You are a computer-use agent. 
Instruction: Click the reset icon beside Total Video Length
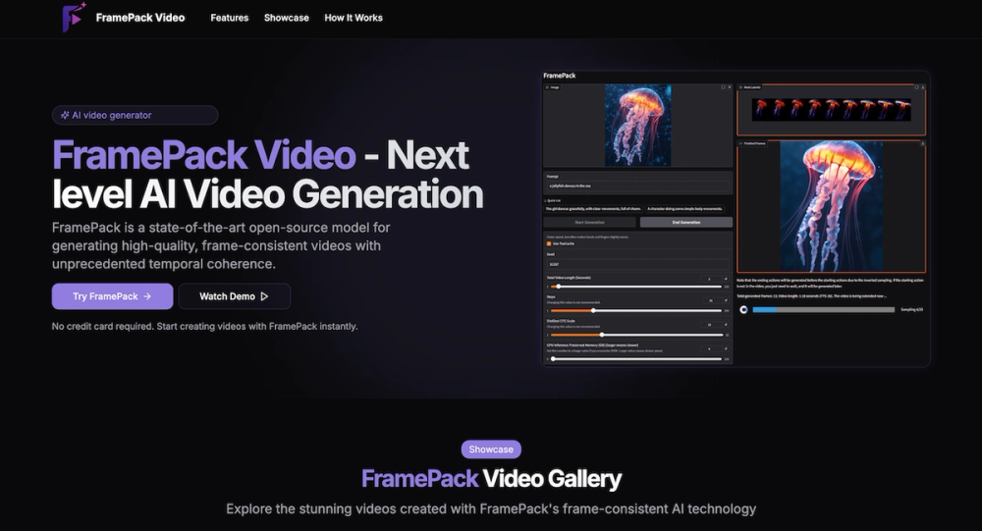726,279
